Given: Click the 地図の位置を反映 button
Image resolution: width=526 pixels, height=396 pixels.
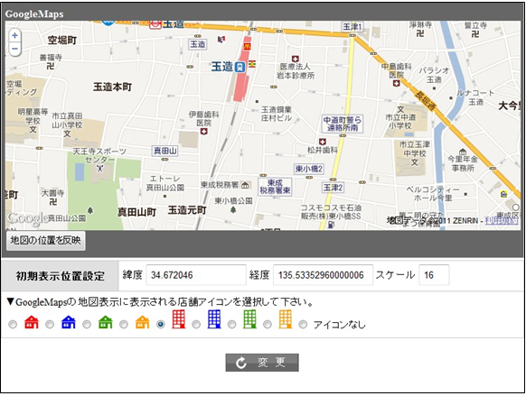Looking at the screenshot, I should [x=45, y=240].
